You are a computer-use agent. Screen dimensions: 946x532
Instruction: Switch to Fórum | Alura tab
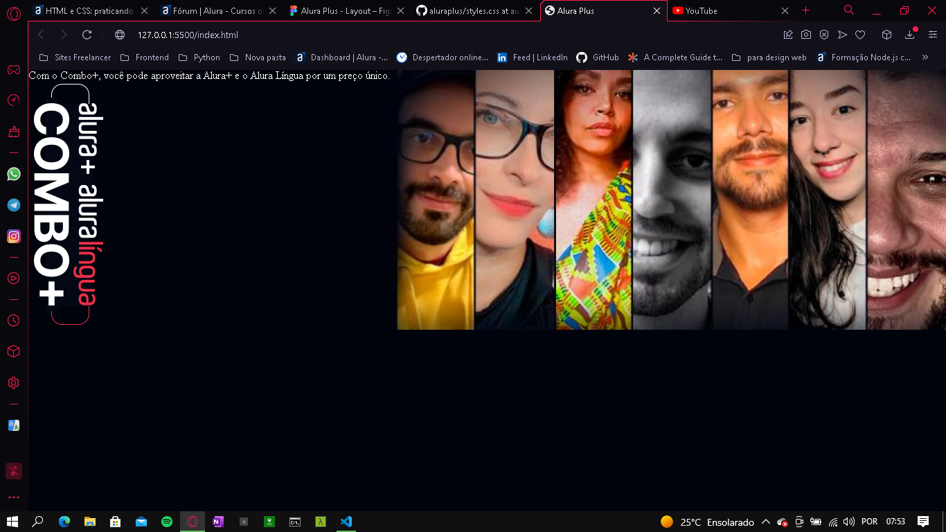[x=217, y=11]
